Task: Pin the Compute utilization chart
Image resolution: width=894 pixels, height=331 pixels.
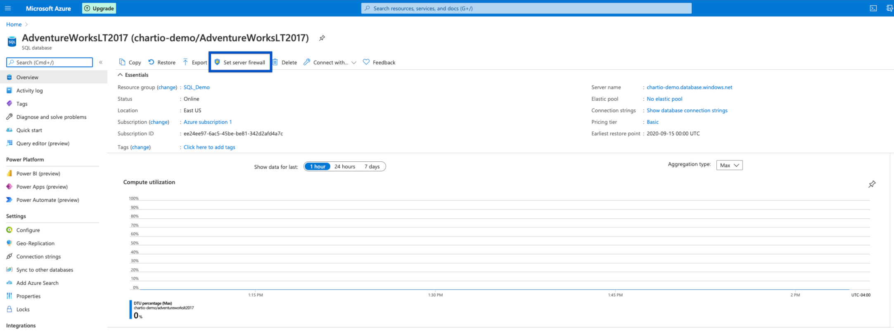Action: coord(872,184)
